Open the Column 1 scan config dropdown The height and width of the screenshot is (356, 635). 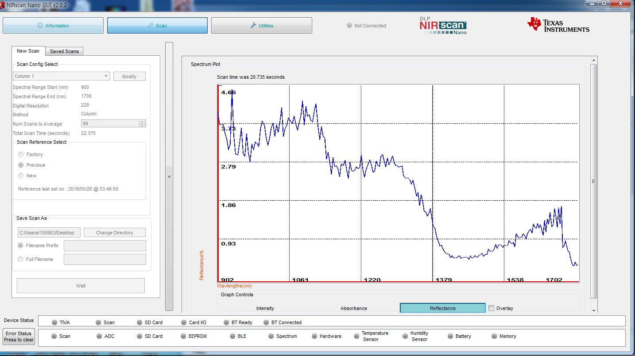tap(62, 76)
